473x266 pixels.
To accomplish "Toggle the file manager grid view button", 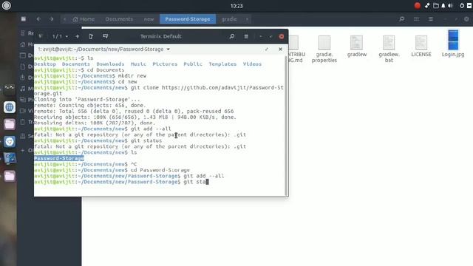I will tap(416, 19).
